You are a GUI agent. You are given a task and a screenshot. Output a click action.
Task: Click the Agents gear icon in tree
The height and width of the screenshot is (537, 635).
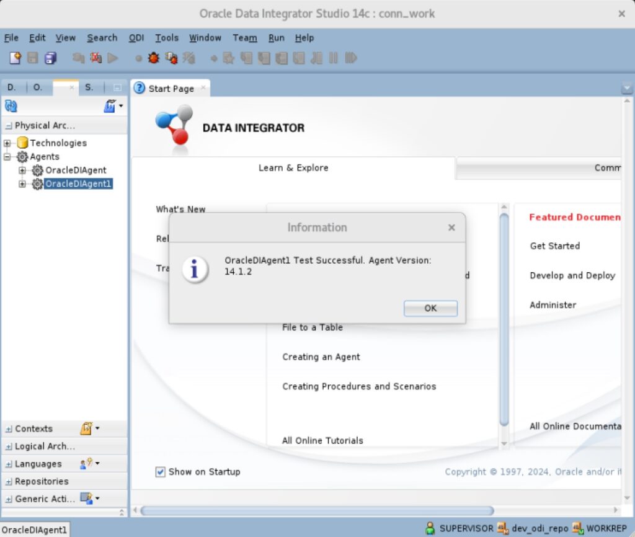click(22, 156)
